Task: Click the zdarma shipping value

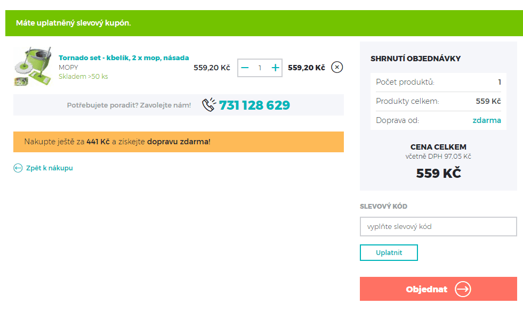Action: (x=487, y=120)
